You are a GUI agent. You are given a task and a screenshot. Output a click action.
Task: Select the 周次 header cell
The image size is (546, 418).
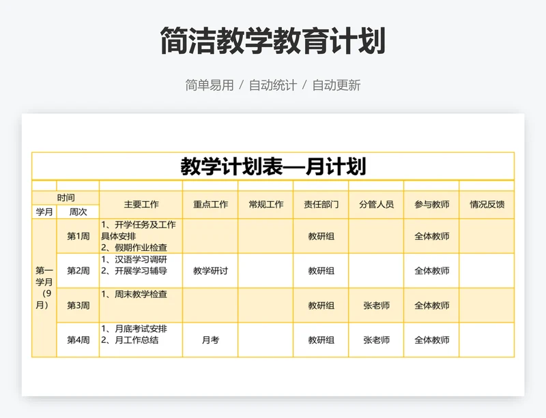tap(78, 211)
